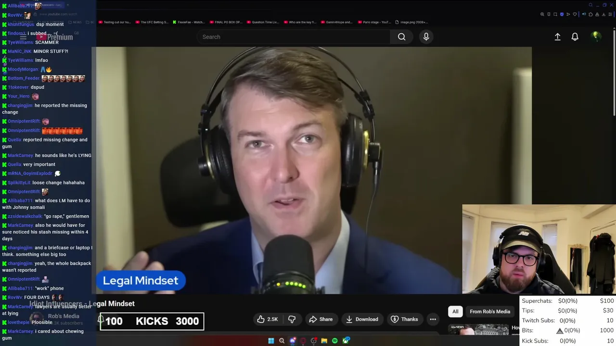Open the 'FINAL PO BOX OP...' bookmark
Image resolution: width=616 pixels, height=346 pixels.
225,22
